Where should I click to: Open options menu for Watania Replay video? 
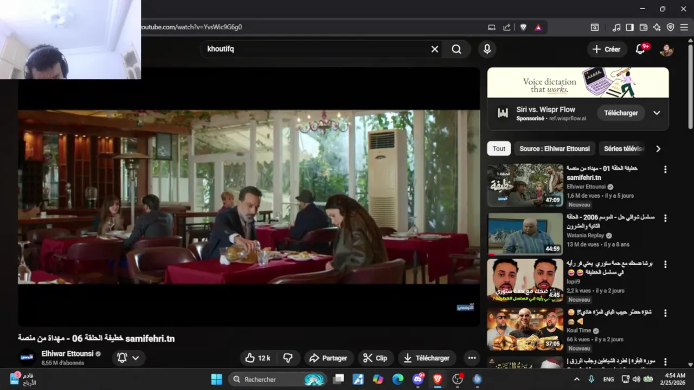(665, 218)
